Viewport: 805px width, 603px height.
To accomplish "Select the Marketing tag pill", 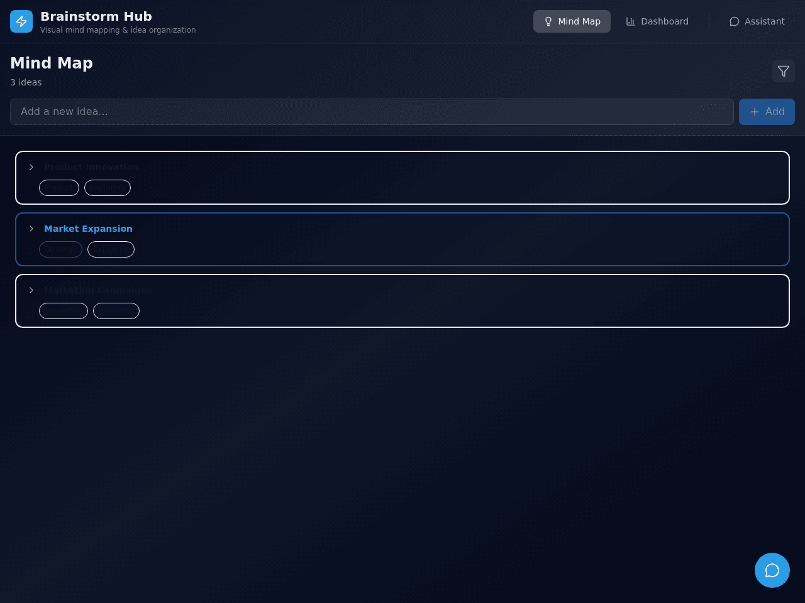I will pyautogui.click(x=64, y=311).
